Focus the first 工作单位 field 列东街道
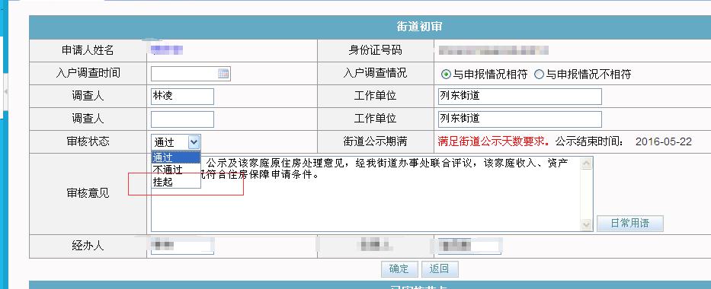711x289 pixels. pyautogui.click(x=520, y=97)
